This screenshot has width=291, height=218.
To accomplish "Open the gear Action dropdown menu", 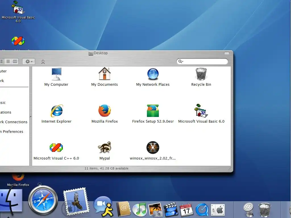I will click(29, 61).
